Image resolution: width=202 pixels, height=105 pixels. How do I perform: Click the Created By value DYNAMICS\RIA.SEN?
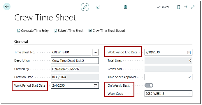point(75,69)
